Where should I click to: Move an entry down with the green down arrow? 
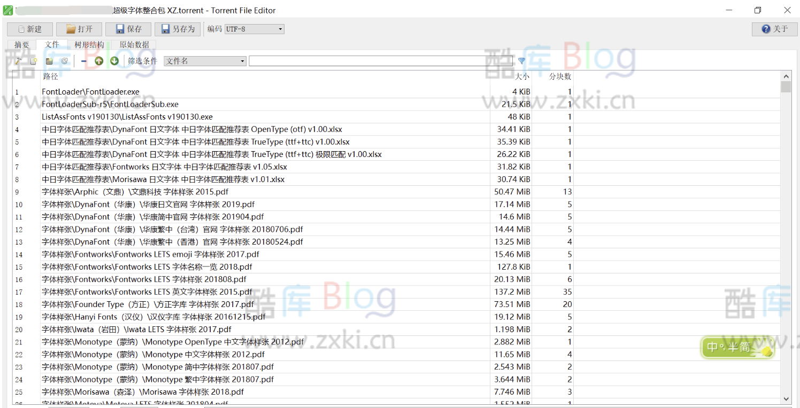(x=114, y=60)
